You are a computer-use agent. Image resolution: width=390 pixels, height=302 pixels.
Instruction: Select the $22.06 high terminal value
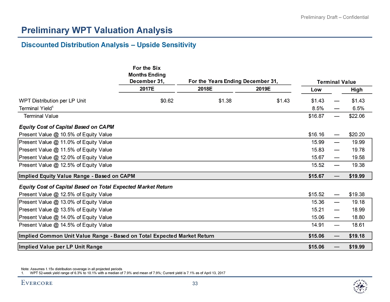point(356,116)
